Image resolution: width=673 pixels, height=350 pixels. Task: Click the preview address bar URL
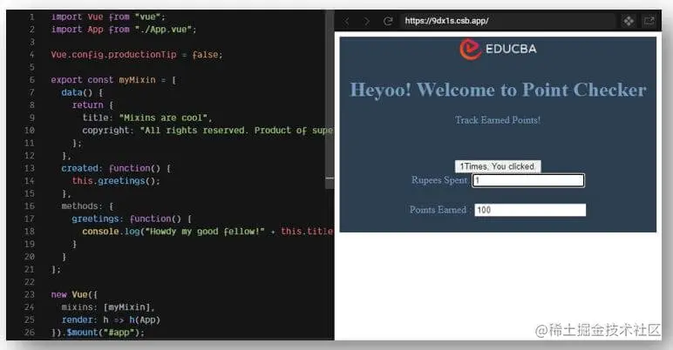[x=447, y=21]
